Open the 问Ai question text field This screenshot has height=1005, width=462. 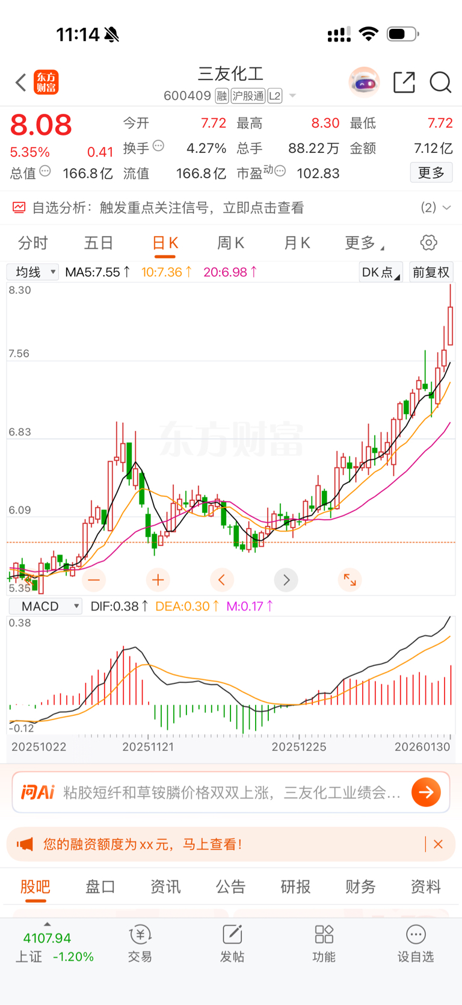(x=232, y=792)
